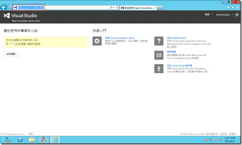Open the favorites star icon

coord(233,7)
